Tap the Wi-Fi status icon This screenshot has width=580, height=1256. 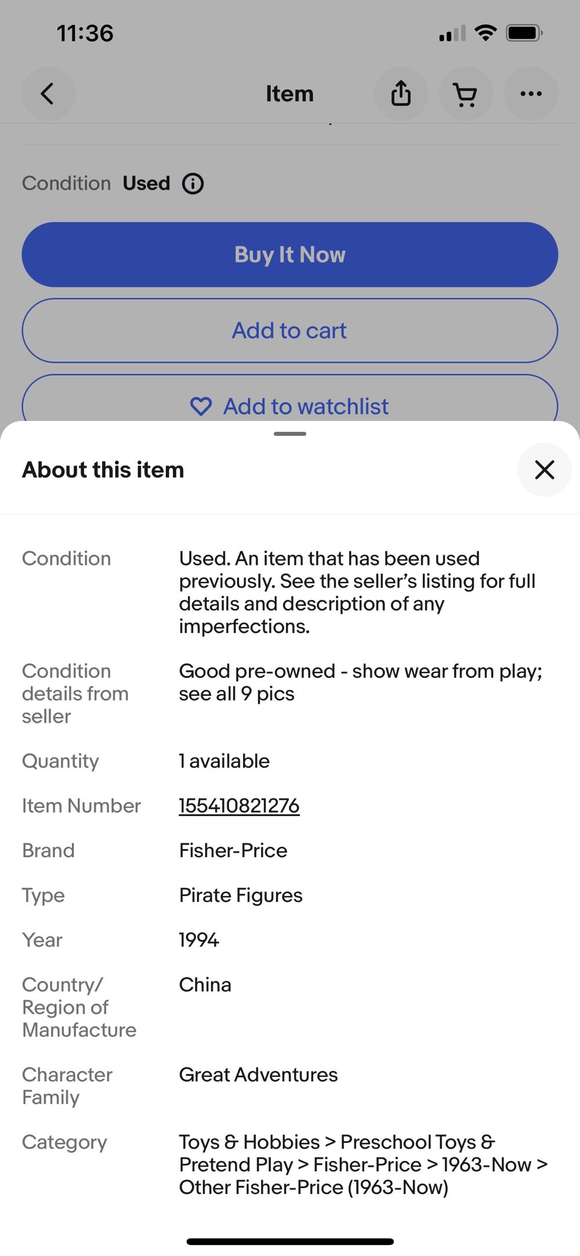click(x=485, y=33)
